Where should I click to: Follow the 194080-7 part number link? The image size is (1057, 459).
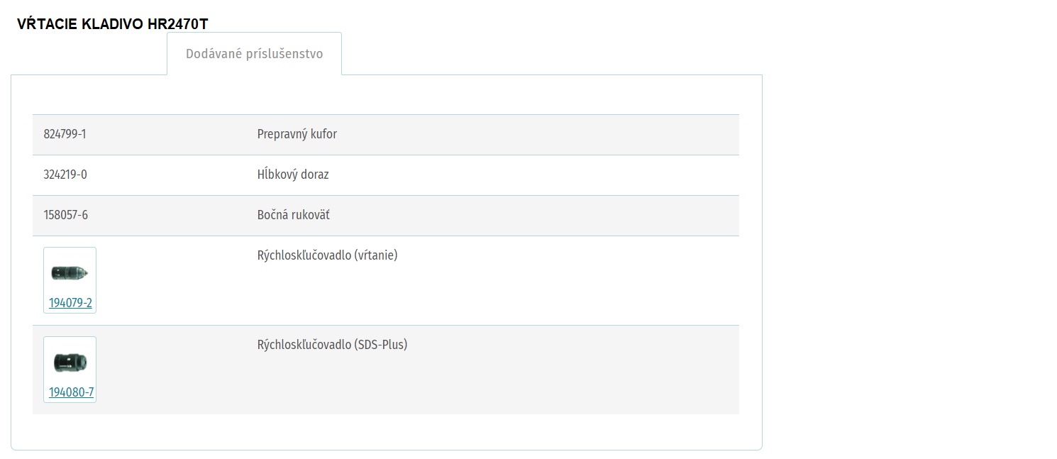point(71,392)
